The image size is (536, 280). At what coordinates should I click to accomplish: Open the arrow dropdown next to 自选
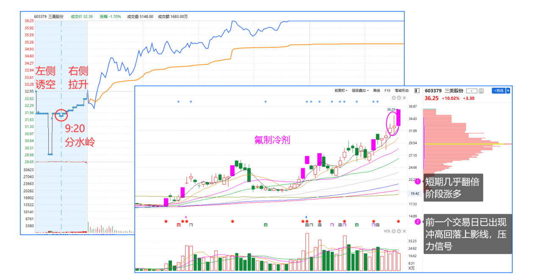coord(508,91)
